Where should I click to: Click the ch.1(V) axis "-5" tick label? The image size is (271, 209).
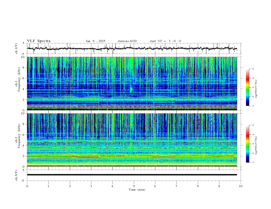[x=23, y=54]
